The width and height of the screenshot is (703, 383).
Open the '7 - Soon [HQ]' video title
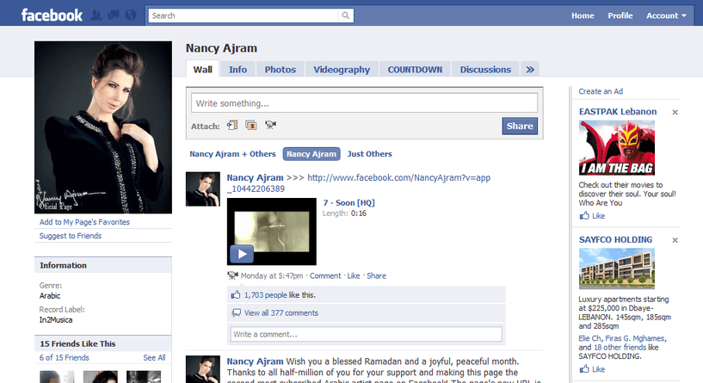click(x=348, y=203)
